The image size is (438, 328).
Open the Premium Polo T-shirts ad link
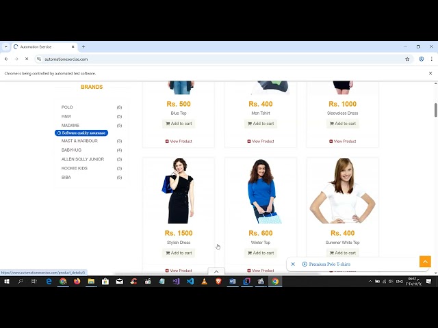330,264
